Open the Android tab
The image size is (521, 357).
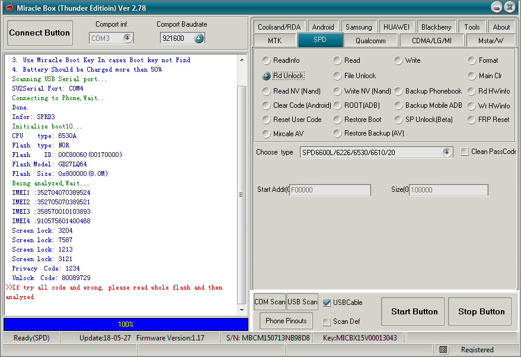pos(323,27)
